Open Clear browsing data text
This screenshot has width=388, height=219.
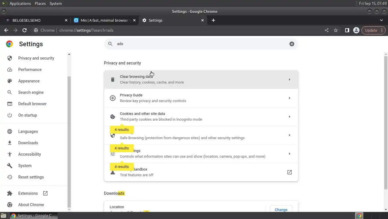click(x=136, y=77)
